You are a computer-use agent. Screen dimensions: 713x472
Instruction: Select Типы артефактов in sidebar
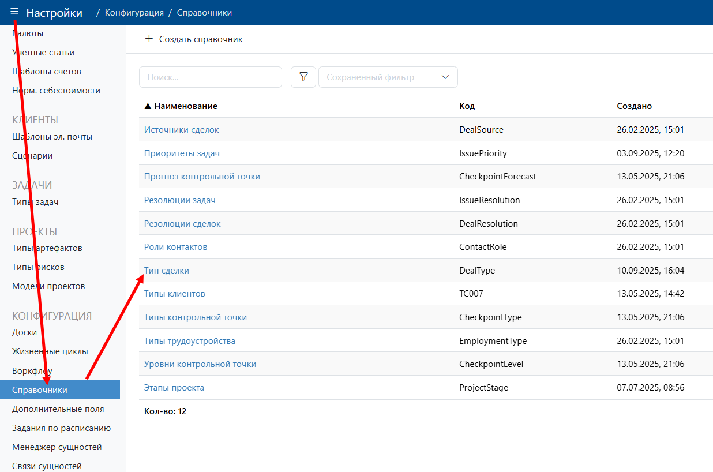tap(47, 248)
